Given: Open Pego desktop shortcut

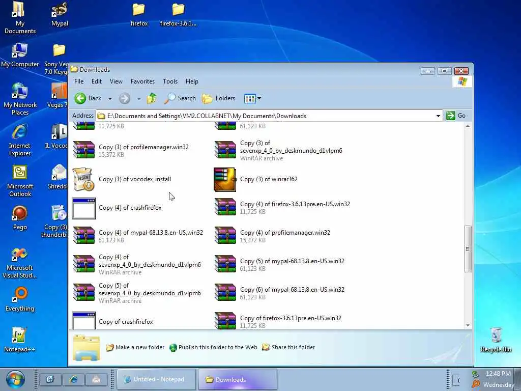Looking at the screenshot, I should [x=20, y=218].
